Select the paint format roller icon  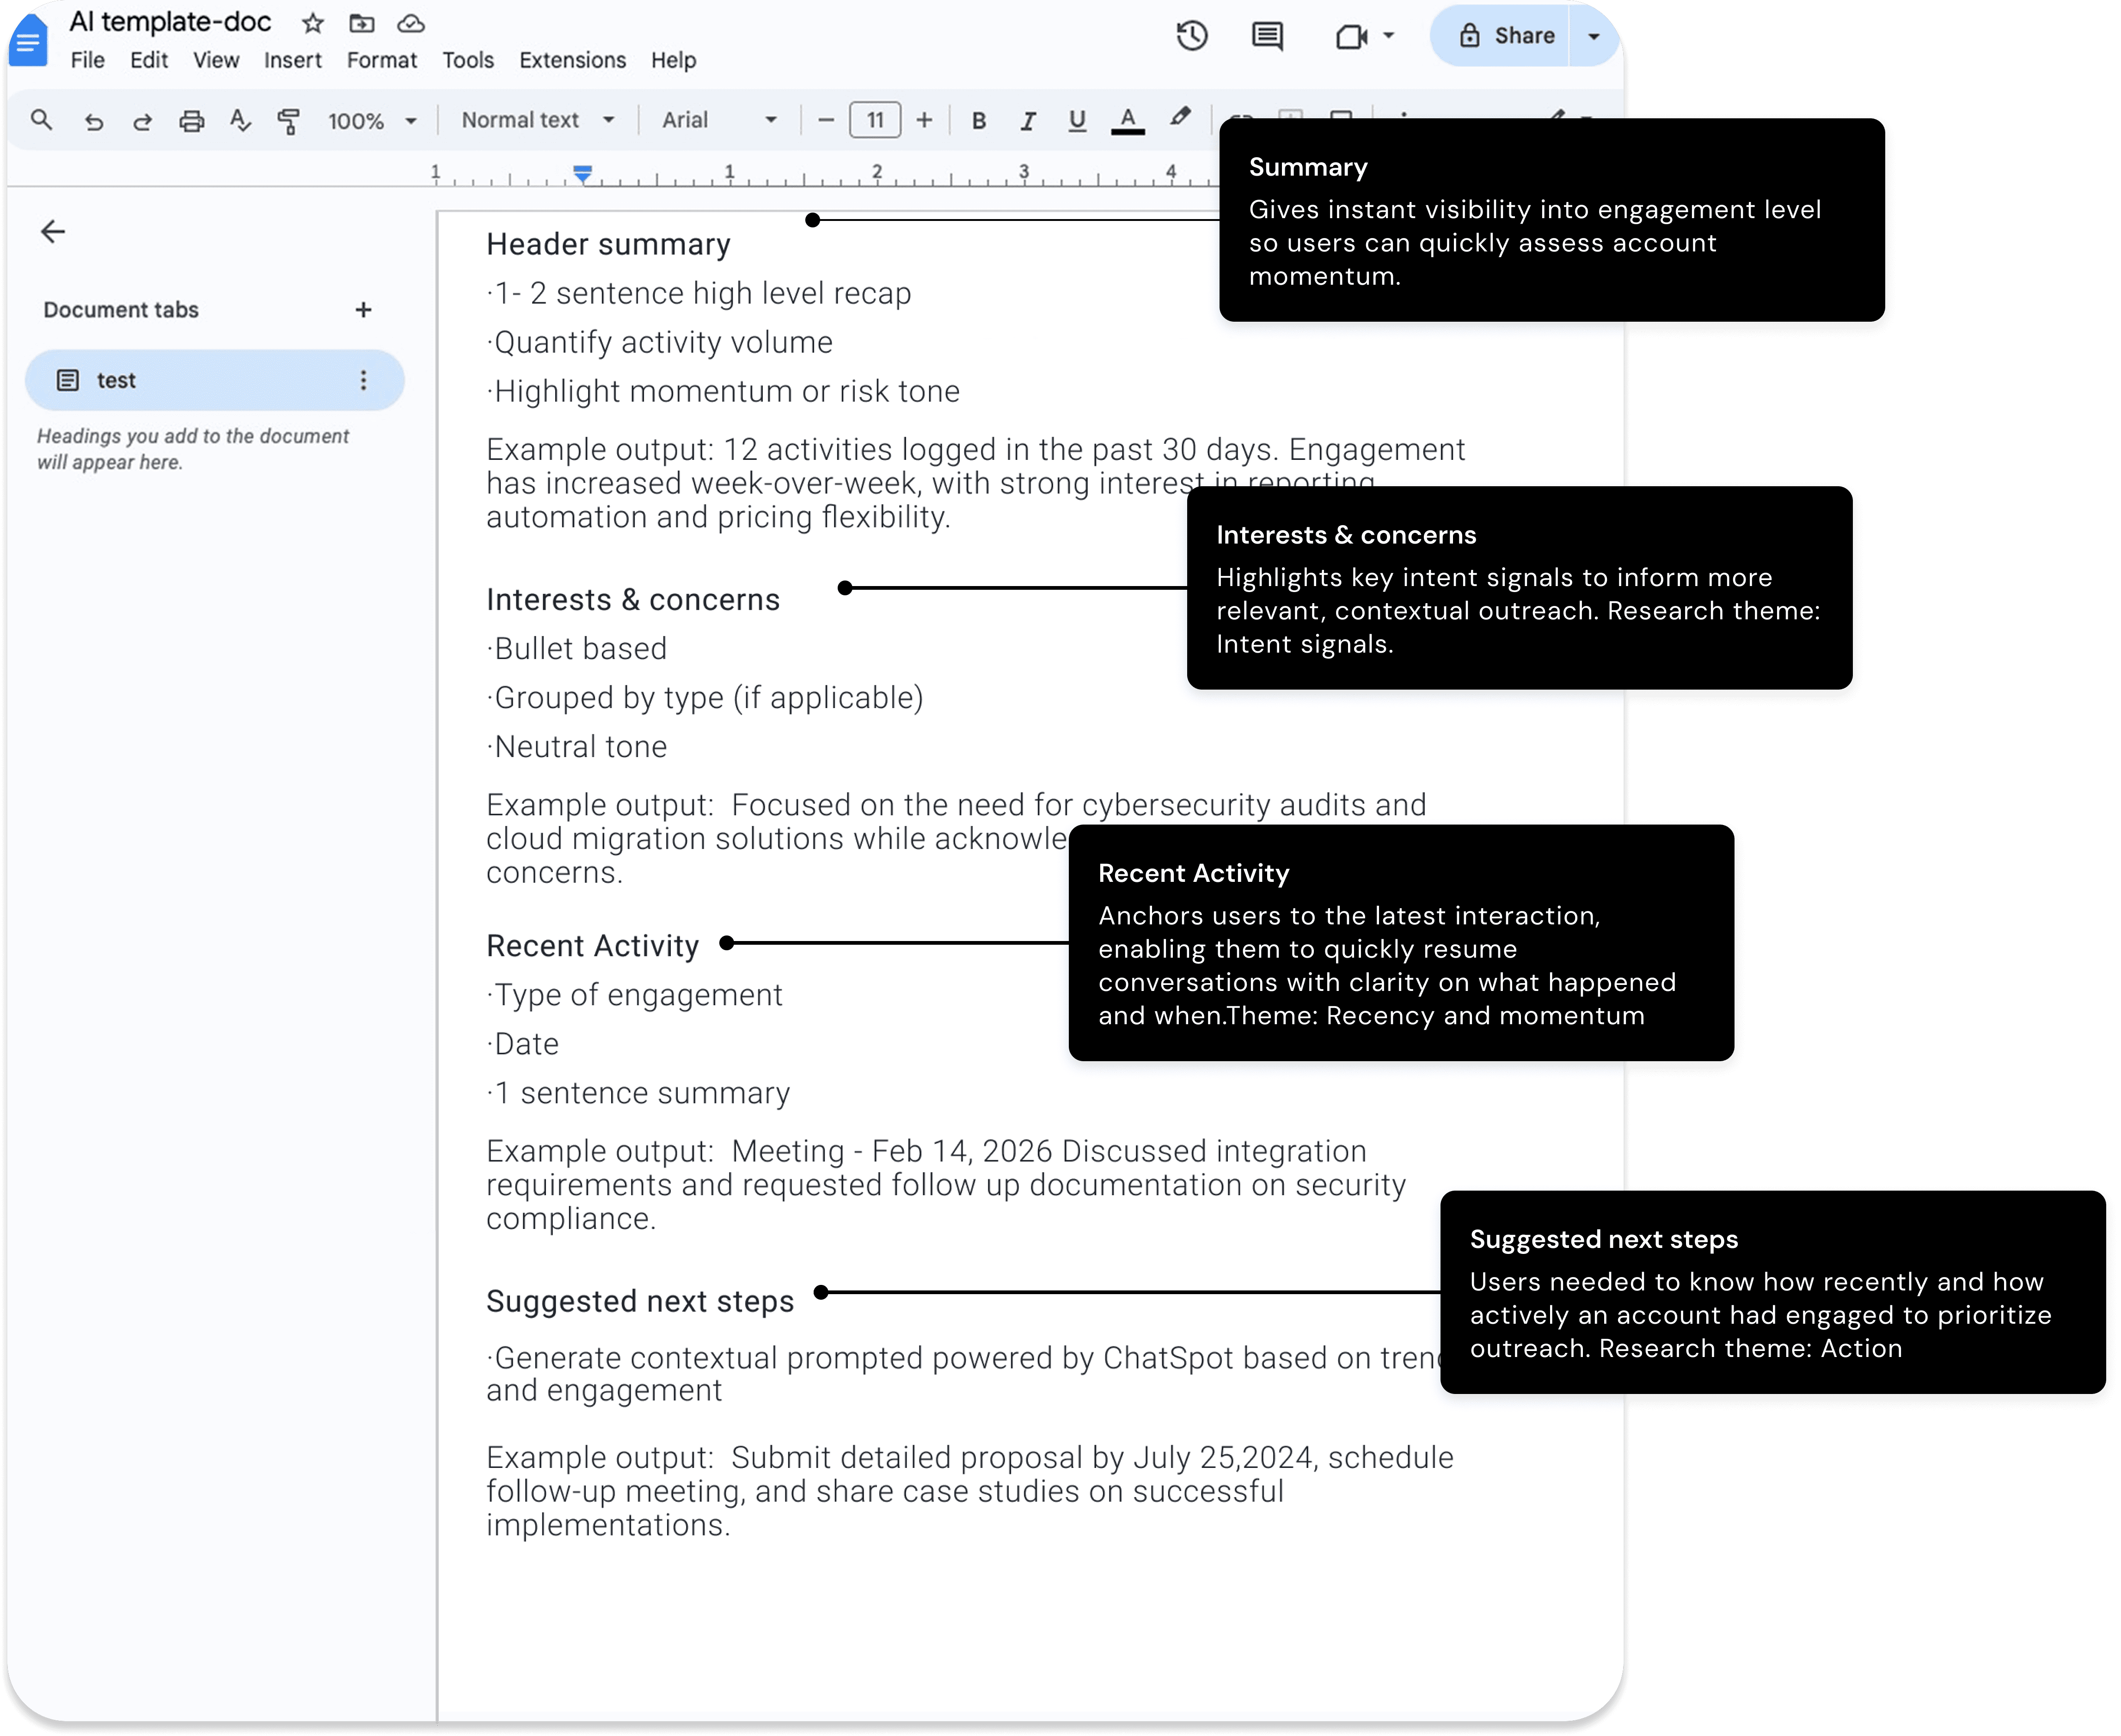[289, 121]
